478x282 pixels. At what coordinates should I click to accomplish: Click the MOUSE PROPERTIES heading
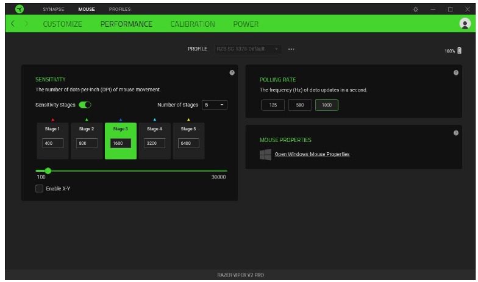point(285,140)
